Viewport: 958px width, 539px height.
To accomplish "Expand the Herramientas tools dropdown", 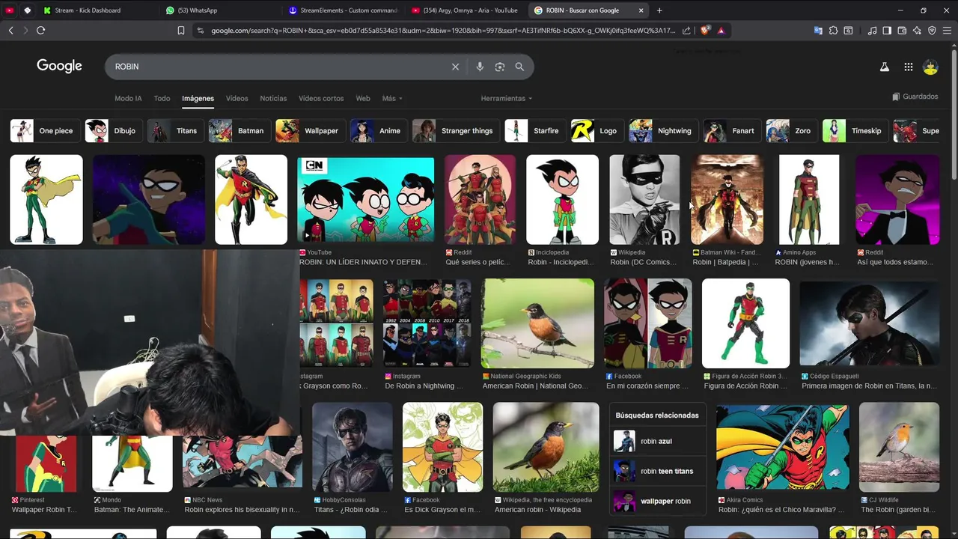I will click(x=507, y=99).
